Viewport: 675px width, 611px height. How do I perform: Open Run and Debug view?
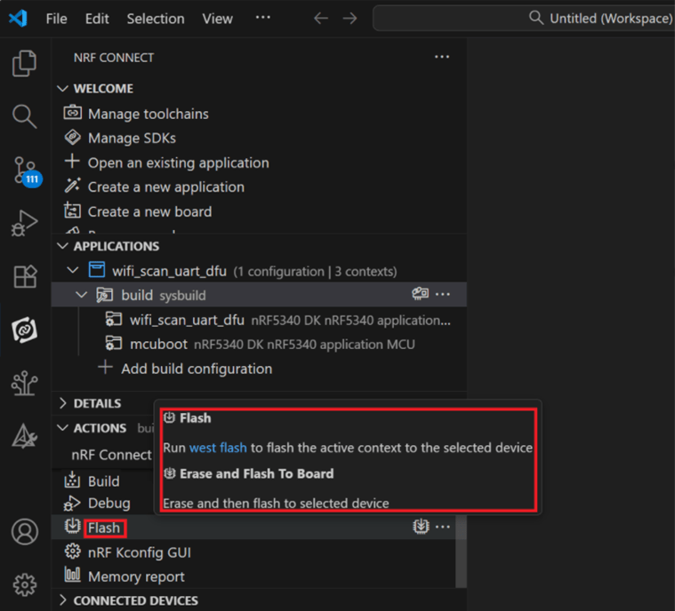click(x=25, y=223)
